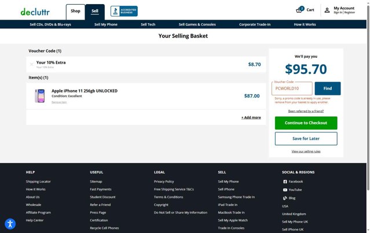
Task: Click the Blog icon in footer
Action: coord(285,198)
